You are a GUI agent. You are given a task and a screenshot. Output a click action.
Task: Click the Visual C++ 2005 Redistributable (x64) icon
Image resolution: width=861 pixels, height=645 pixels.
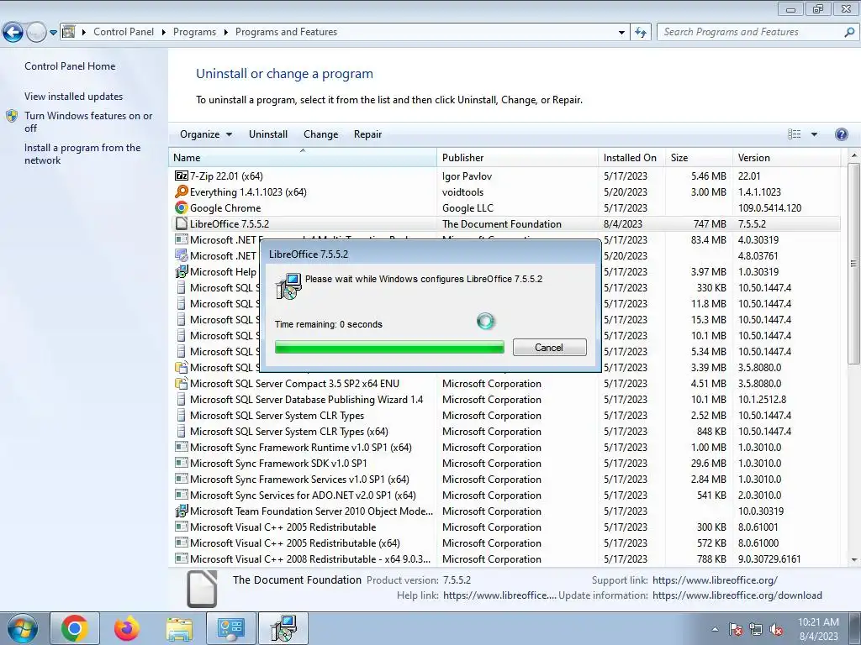click(x=182, y=543)
